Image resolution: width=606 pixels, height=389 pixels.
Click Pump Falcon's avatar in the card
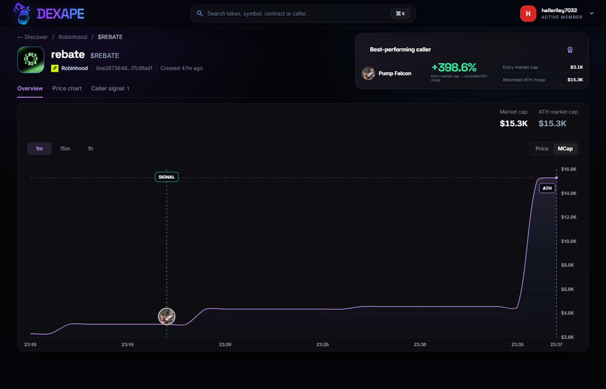[x=368, y=73]
